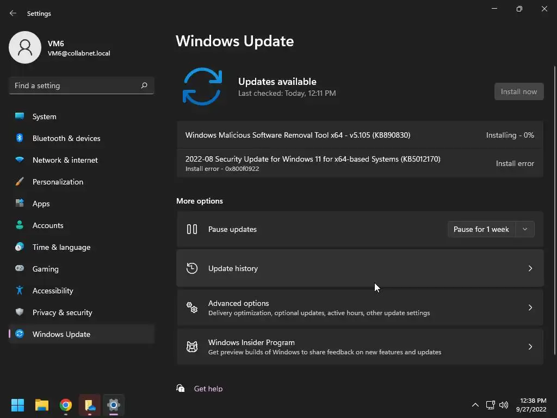Click the KB890830 Malicious Software Removal Tool row

[360, 135]
